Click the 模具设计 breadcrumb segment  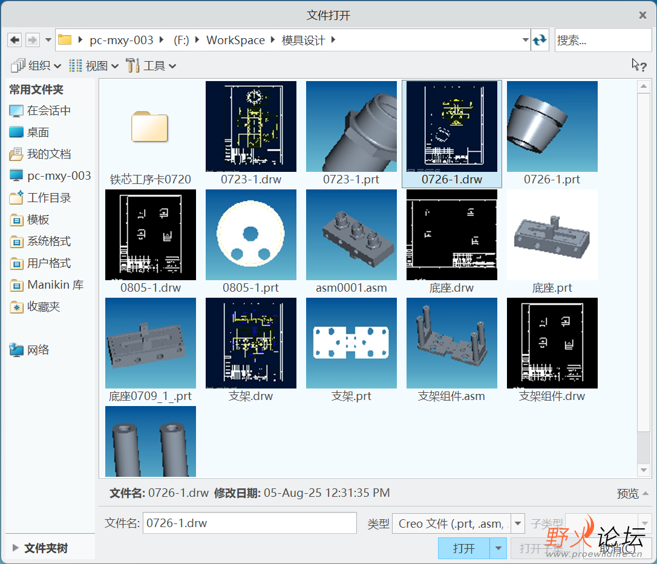point(303,40)
